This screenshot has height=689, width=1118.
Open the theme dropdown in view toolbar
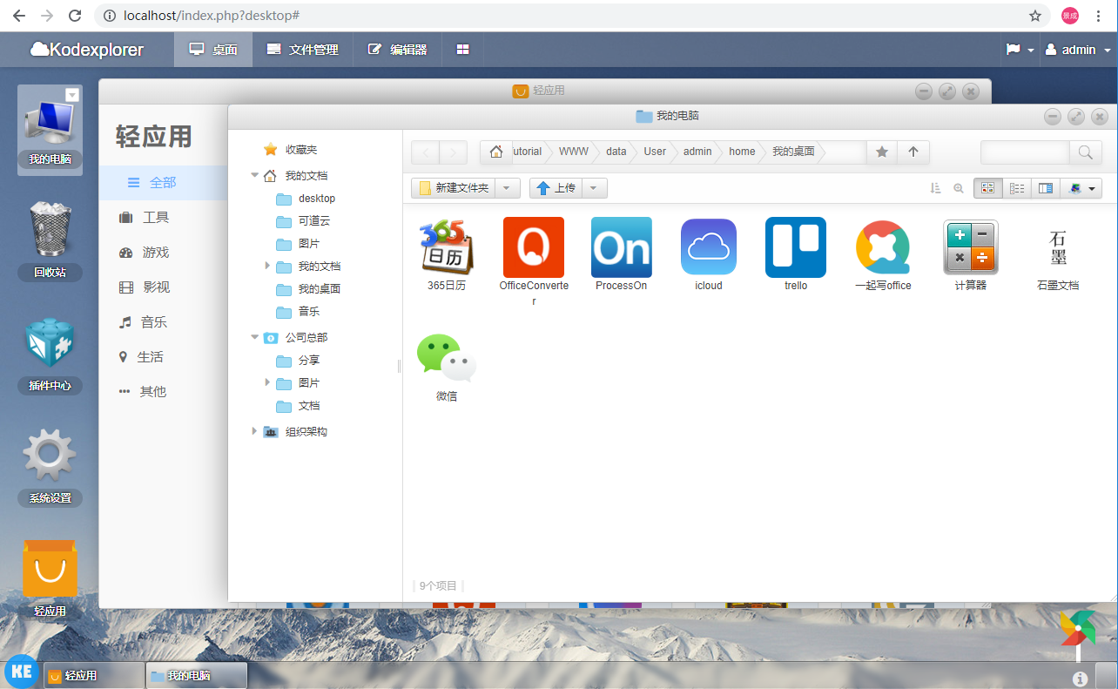click(1081, 188)
